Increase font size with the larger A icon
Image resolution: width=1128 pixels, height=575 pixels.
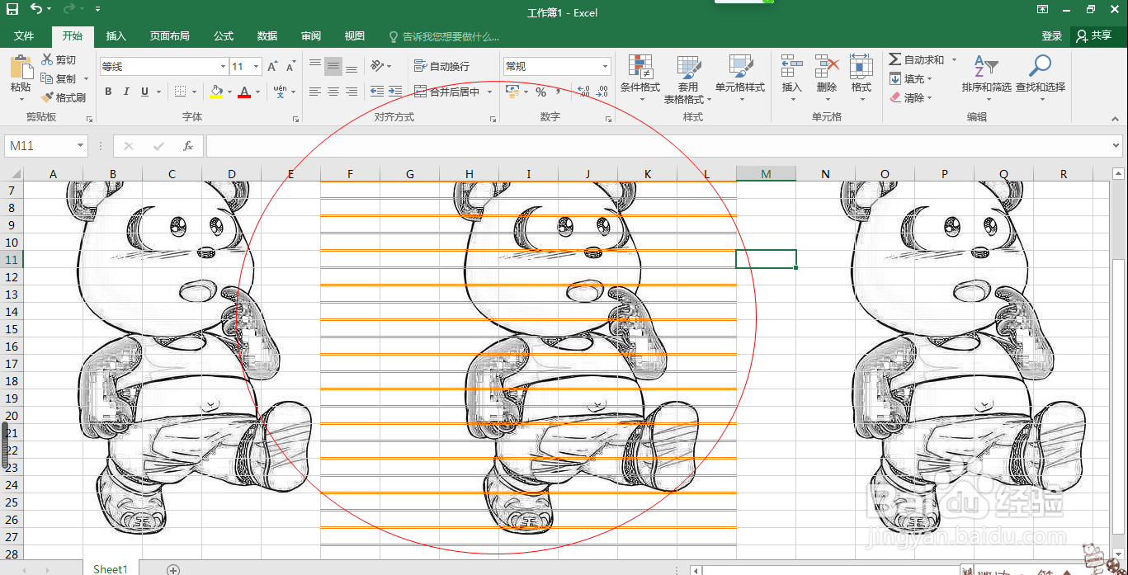(273, 67)
